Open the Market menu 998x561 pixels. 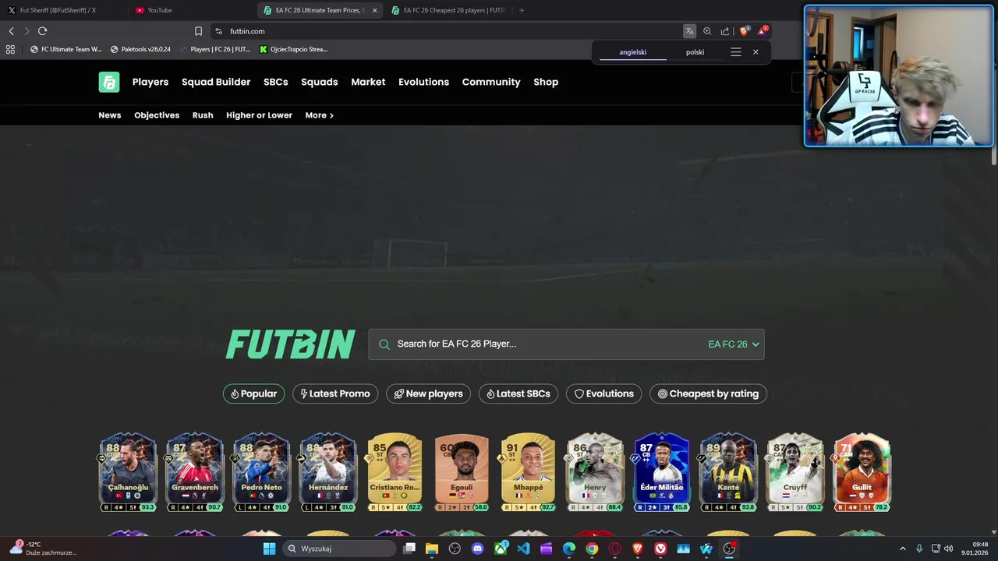(x=368, y=82)
